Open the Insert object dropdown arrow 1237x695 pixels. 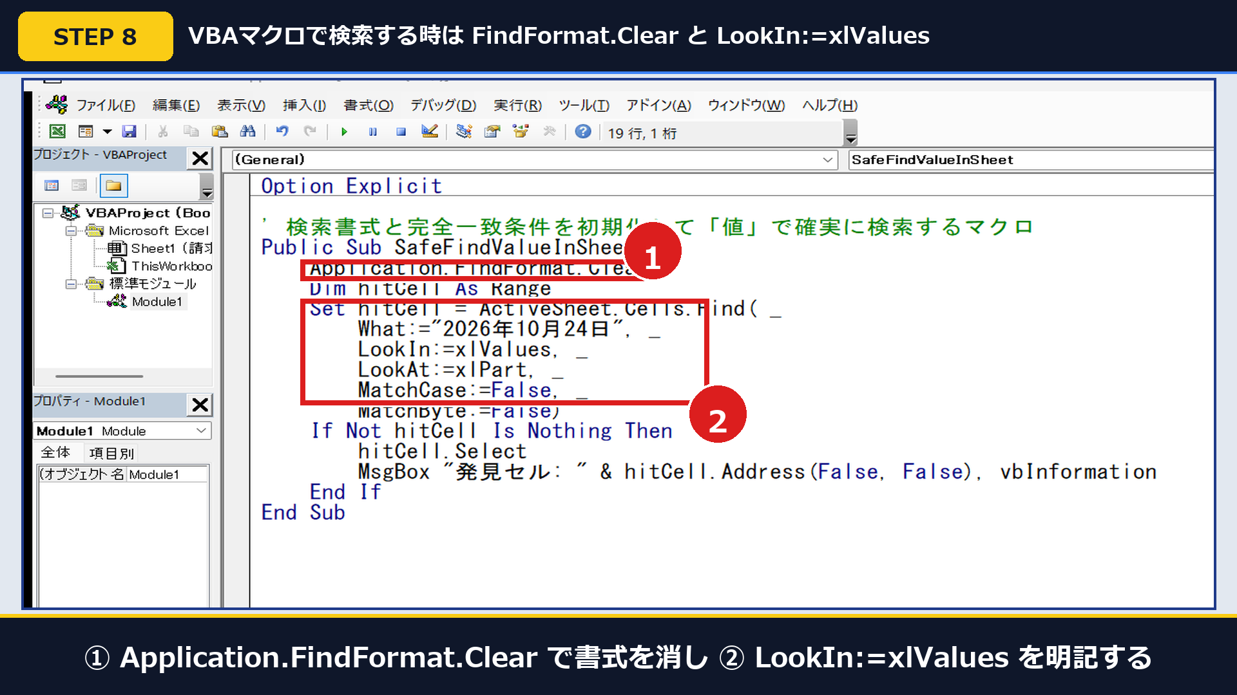pyautogui.click(x=108, y=132)
